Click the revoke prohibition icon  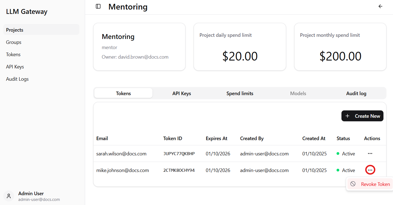(353, 184)
